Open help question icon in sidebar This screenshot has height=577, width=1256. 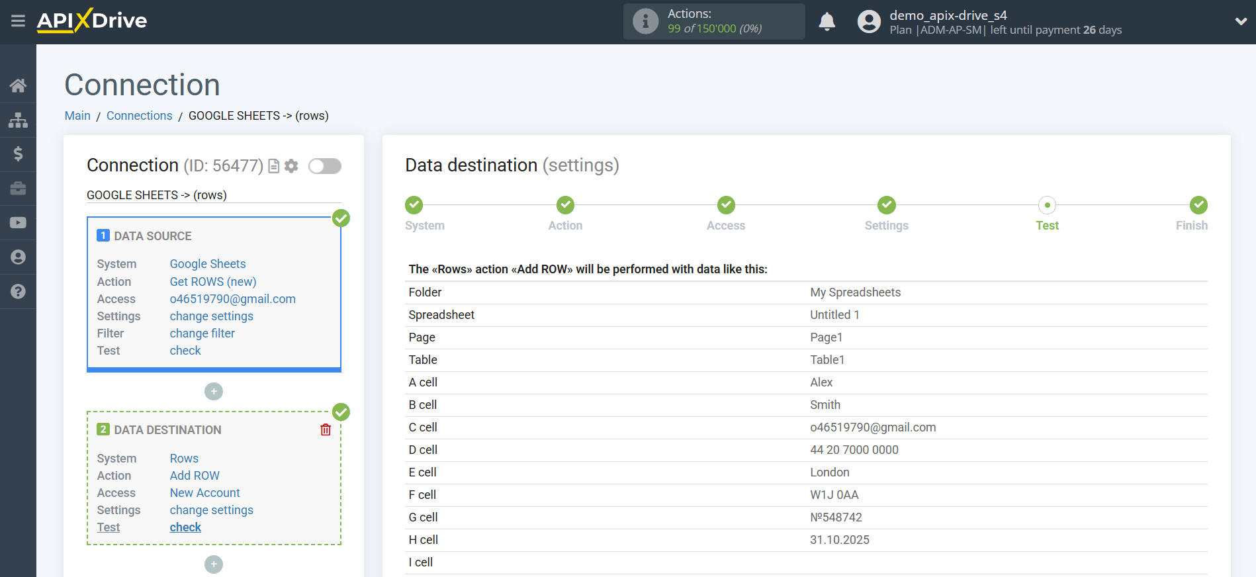18,291
